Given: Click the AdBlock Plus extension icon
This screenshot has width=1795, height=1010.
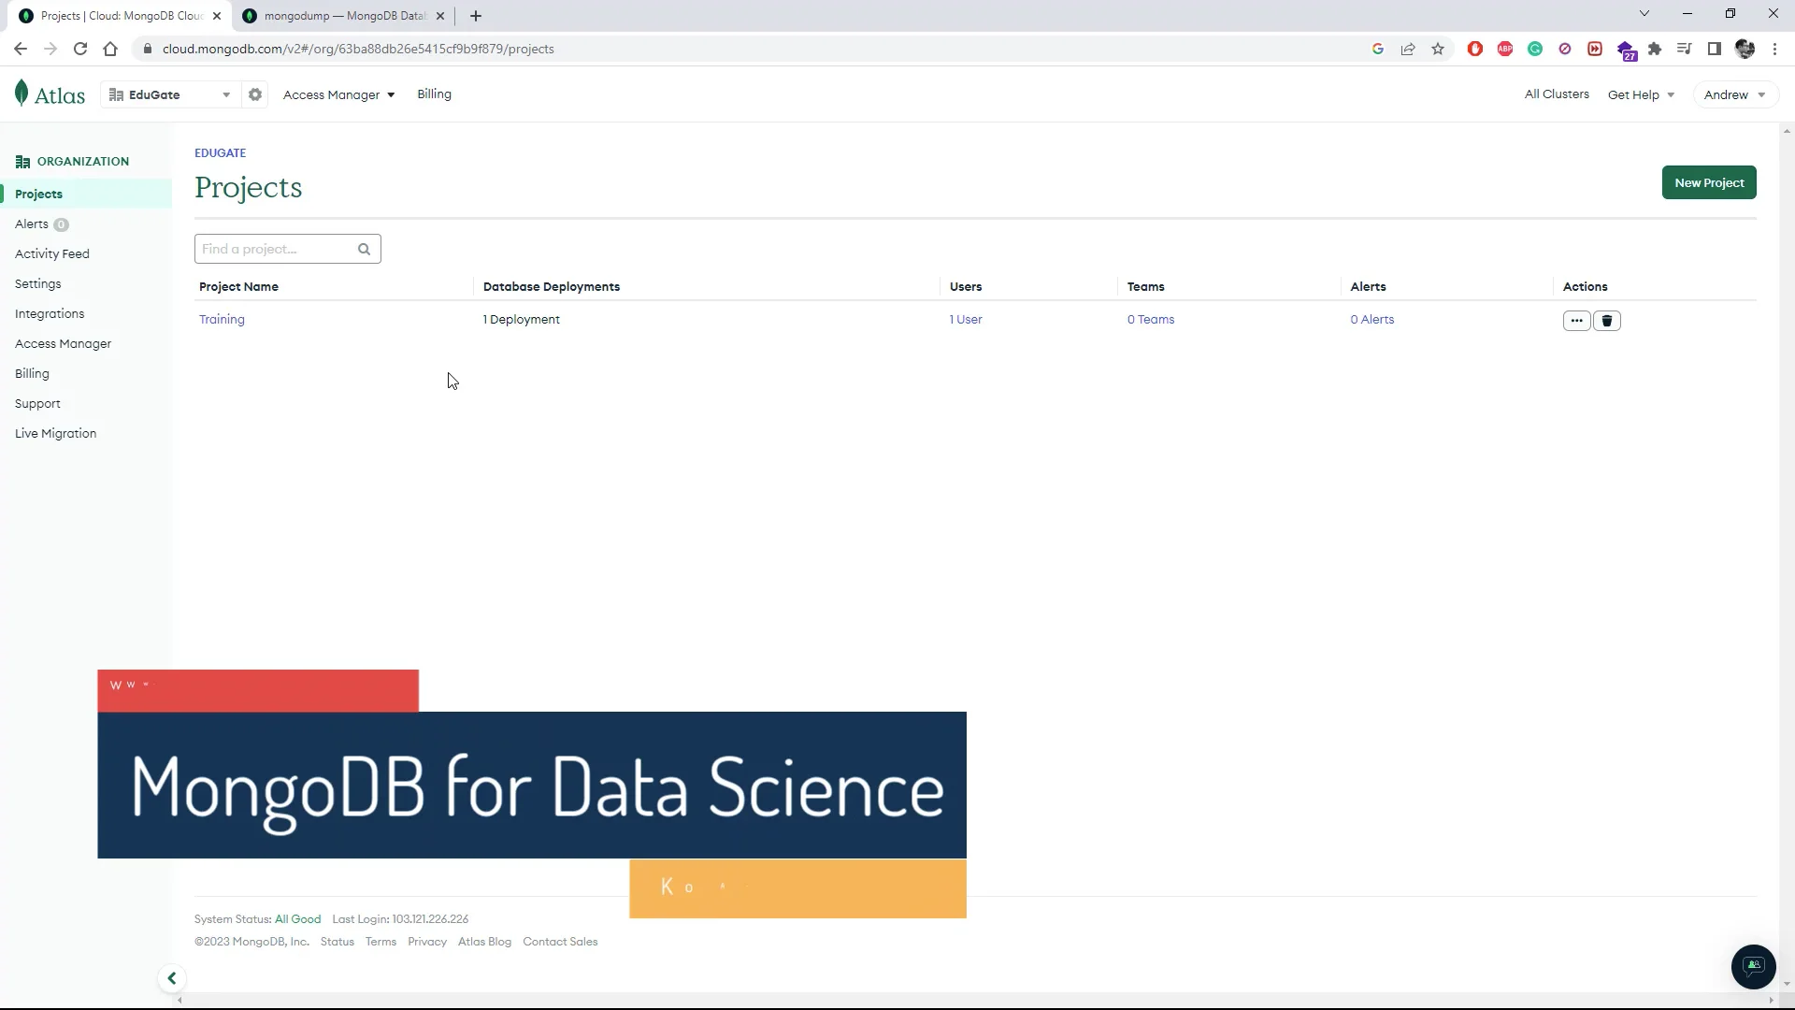Looking at the screenshot, I should [x=1505, y=49].
